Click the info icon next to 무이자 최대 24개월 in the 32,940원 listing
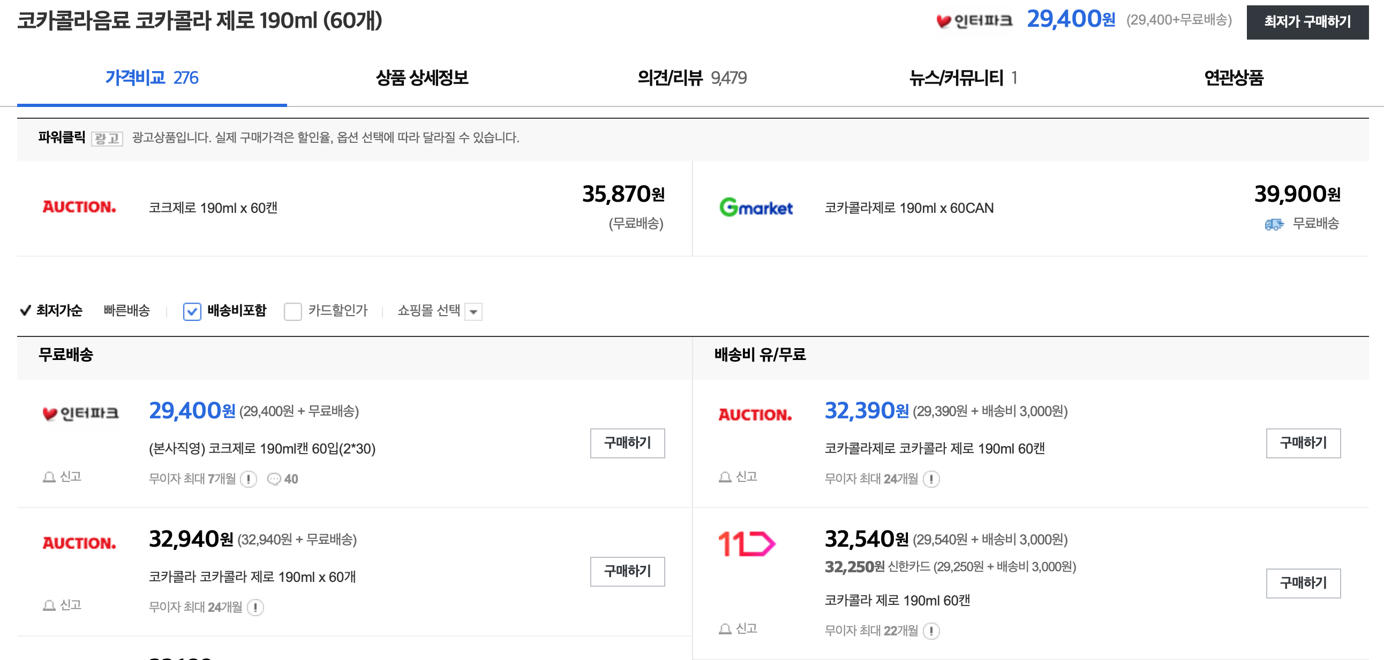1384x660 pixels. [x=255, y=608]
